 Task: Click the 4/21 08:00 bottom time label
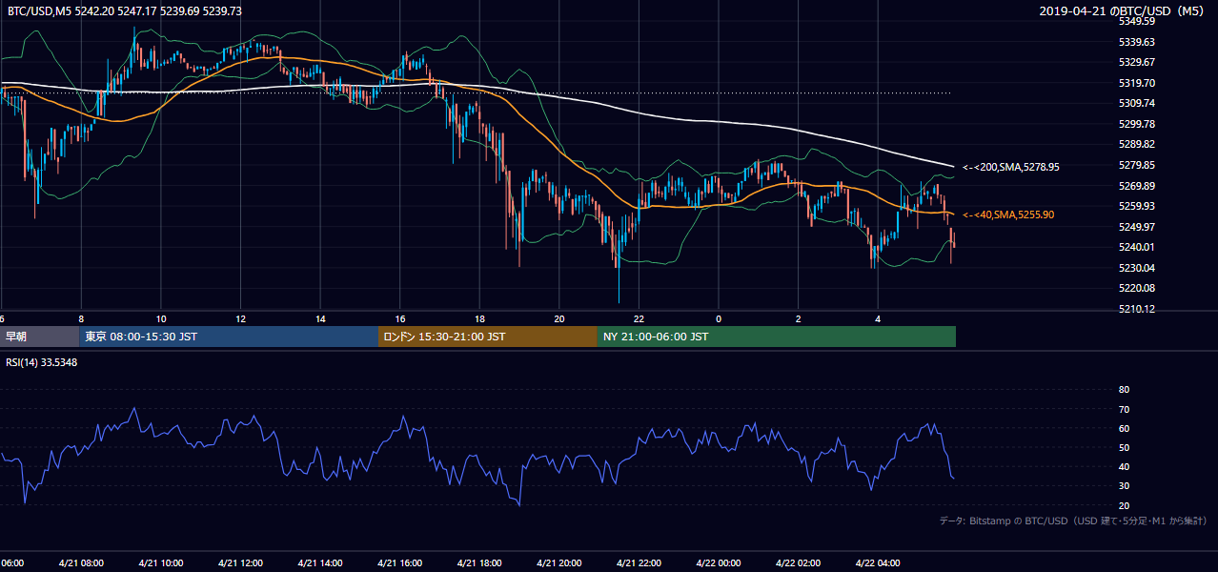[81, 563]
